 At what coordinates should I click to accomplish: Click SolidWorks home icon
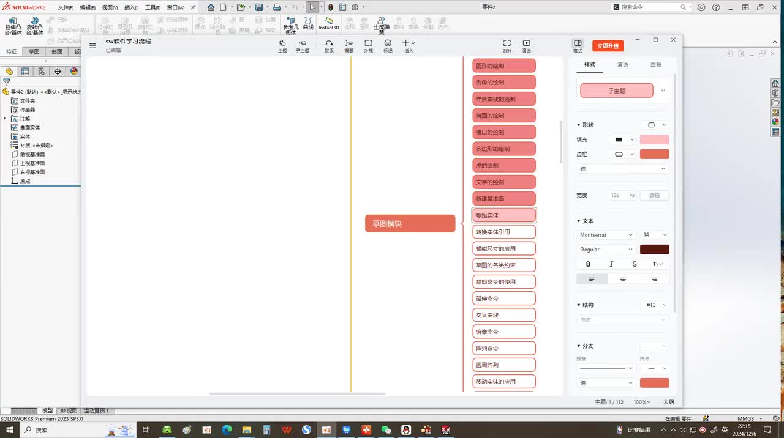(x=211, y=7)
